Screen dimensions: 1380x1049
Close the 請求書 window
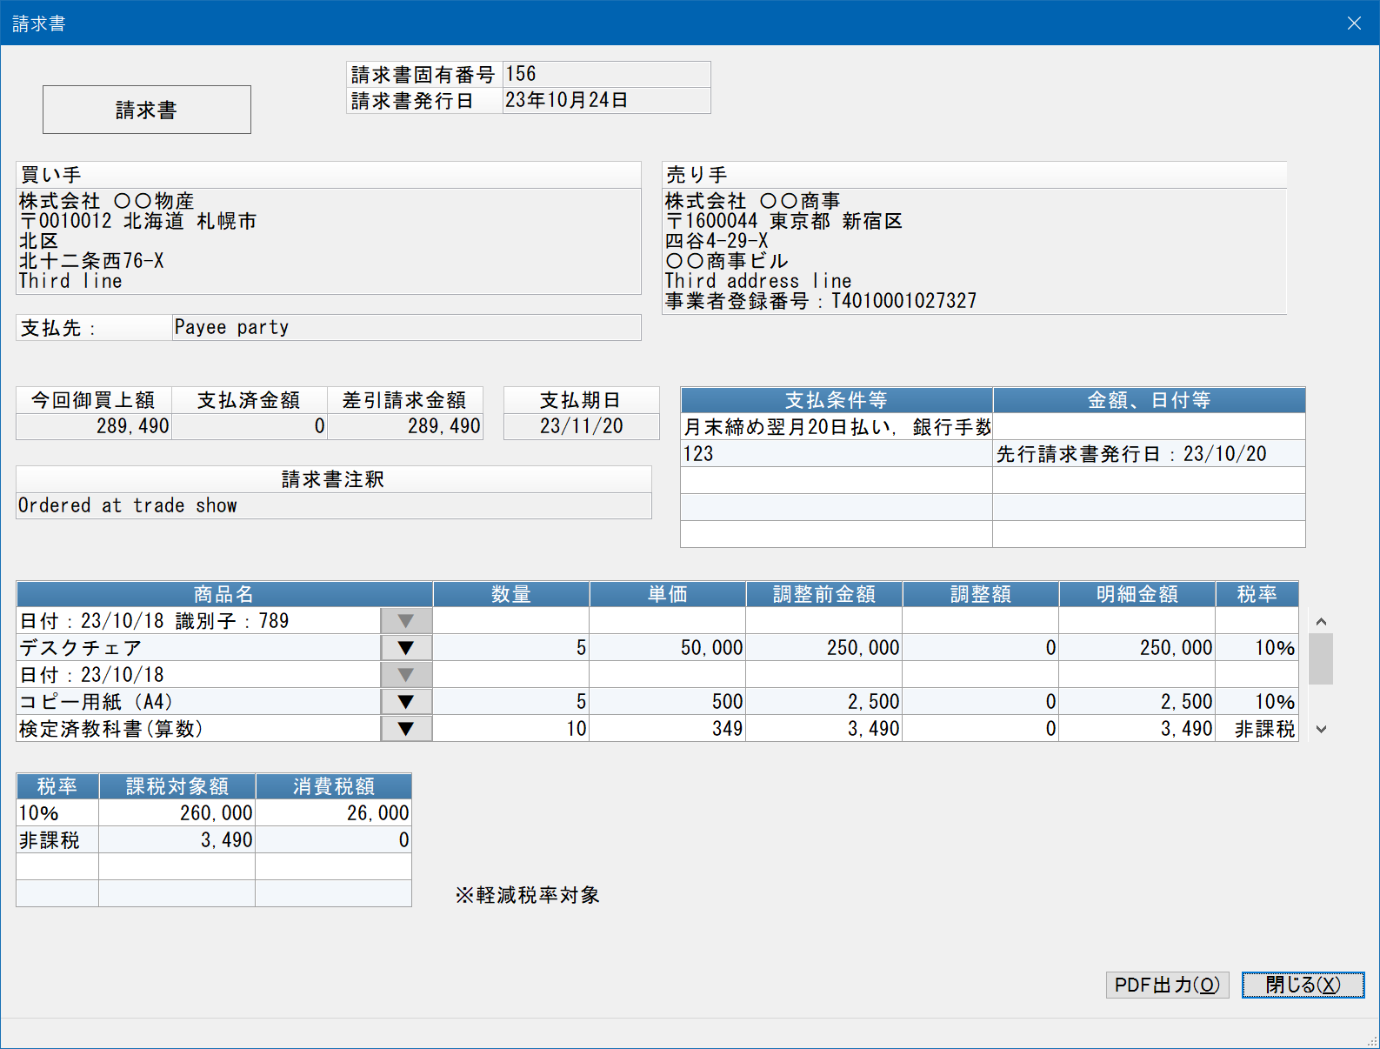1354,23
